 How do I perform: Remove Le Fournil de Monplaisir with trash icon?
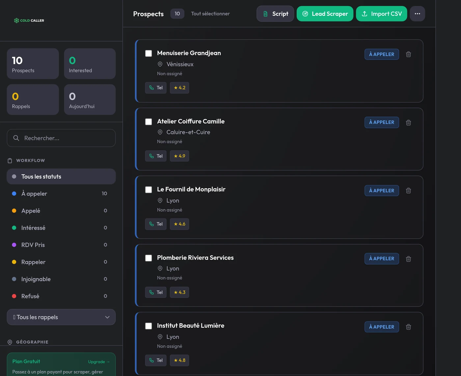point(408,190)
